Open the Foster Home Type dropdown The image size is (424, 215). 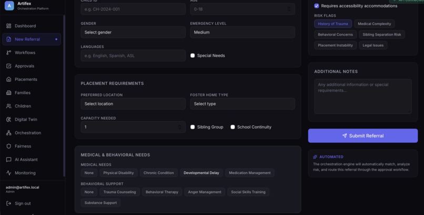pyautogui.click(x=243, y=104)
